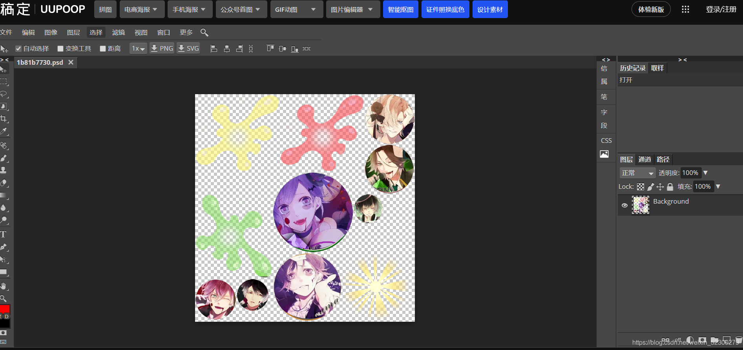Screen dimensions: 743x350
Task: Open the 滤镜 menu
Action: (118, 33)
